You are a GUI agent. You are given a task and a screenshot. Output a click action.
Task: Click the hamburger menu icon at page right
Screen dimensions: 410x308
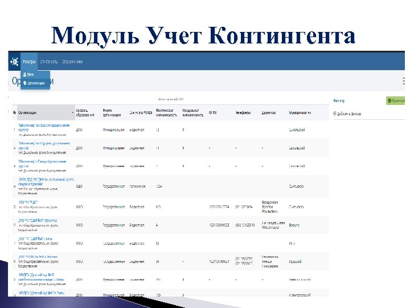tap(404, 81)
